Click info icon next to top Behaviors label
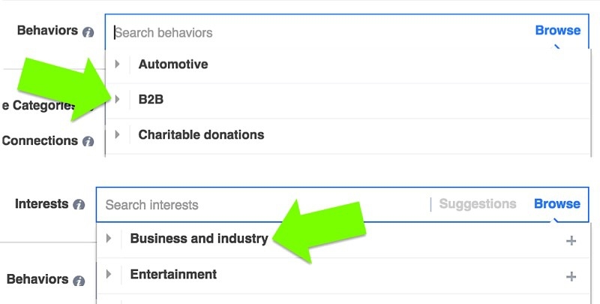This screenshot has height=304, width=600. tap(88, 32)
